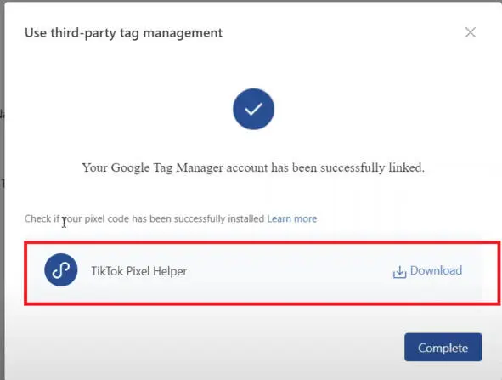The height and width of the screenshot is (380, 502).
Task: Click the dimmed page strip left of dialog
Action: [2, 192]
